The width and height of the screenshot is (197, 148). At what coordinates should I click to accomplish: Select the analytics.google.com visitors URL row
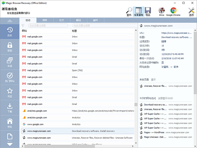[x=77, y=111]
